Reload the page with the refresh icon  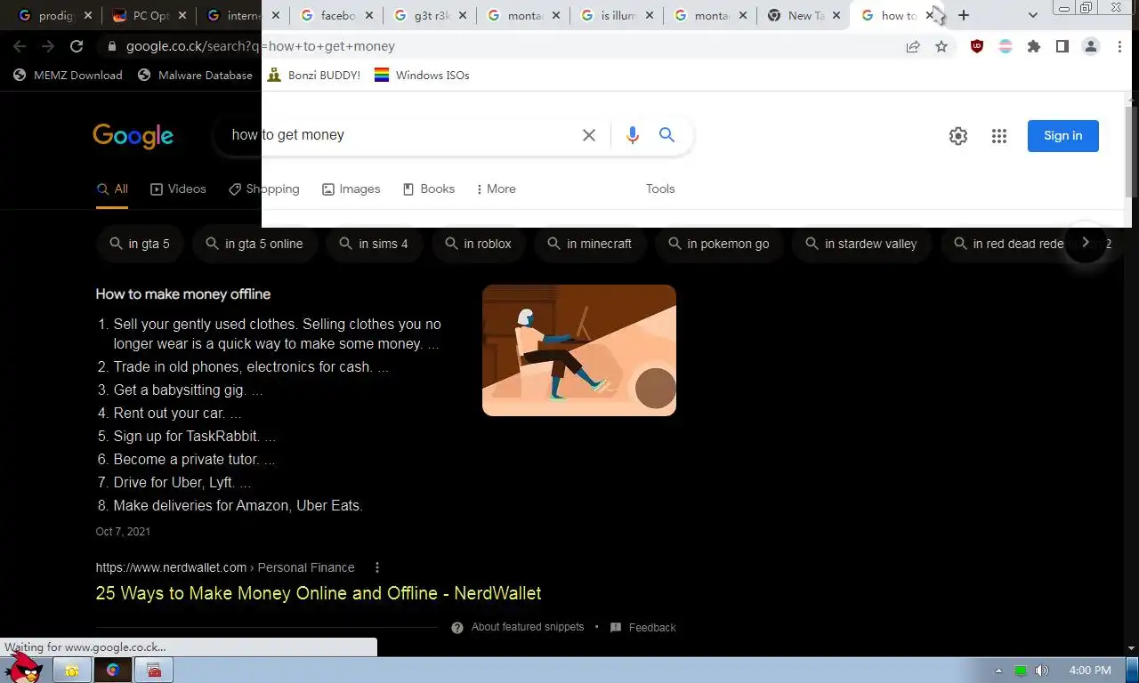tap(77, 46)
